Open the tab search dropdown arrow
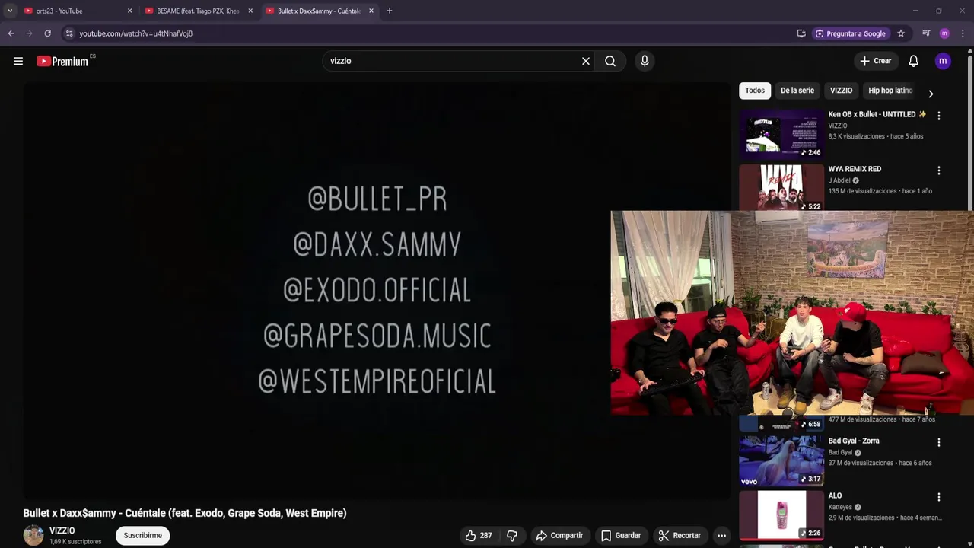The image size is (974, 548). pos(10,11)
